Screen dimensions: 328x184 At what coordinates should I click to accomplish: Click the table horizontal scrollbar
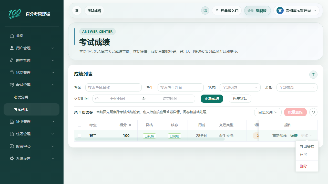click(x=150, y=139)
